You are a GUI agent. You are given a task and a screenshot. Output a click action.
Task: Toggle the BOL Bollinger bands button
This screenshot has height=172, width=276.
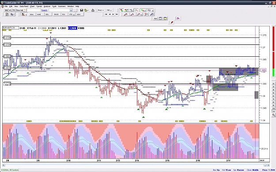click(x=47, y=15)
